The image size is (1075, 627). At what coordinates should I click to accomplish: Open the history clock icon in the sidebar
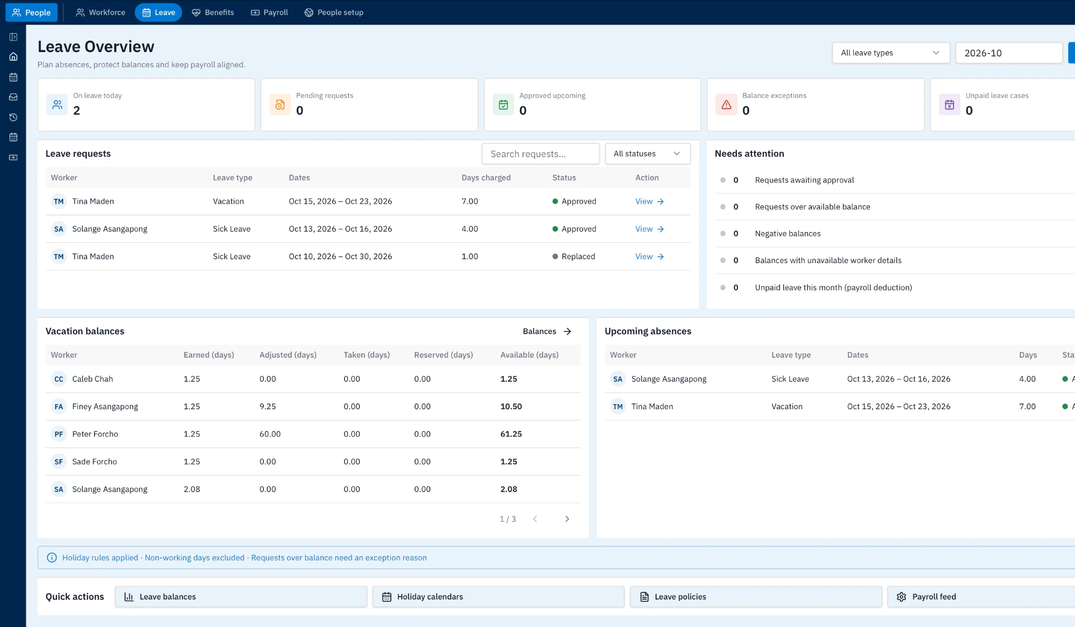click(x=13, y=117)
